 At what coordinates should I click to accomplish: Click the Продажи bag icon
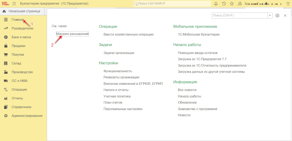click(6, 46)
